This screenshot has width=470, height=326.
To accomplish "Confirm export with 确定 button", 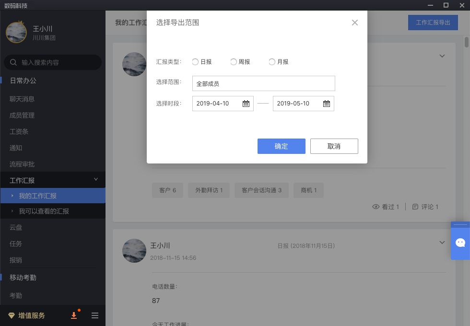I will tap(281, 146).
